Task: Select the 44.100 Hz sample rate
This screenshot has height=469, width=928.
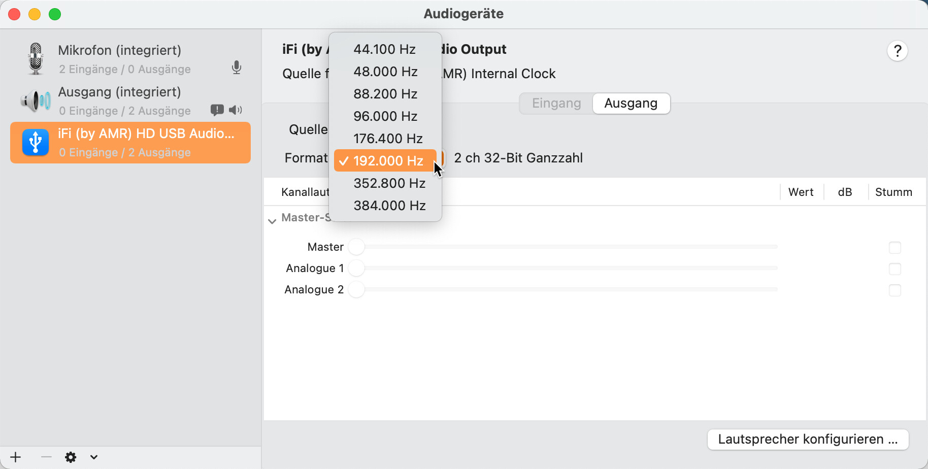Action: [385, 49]
